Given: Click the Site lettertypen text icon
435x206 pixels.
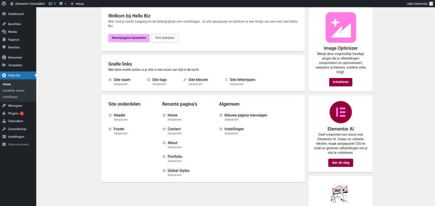Looking at the screenshot, I should [226, 80].
